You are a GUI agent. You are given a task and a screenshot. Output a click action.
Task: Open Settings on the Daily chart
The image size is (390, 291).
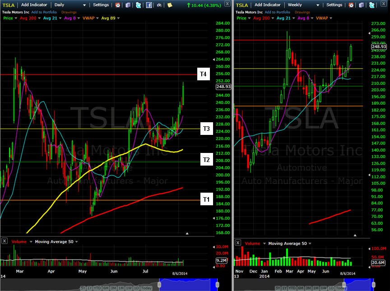(x=101, y=5)
